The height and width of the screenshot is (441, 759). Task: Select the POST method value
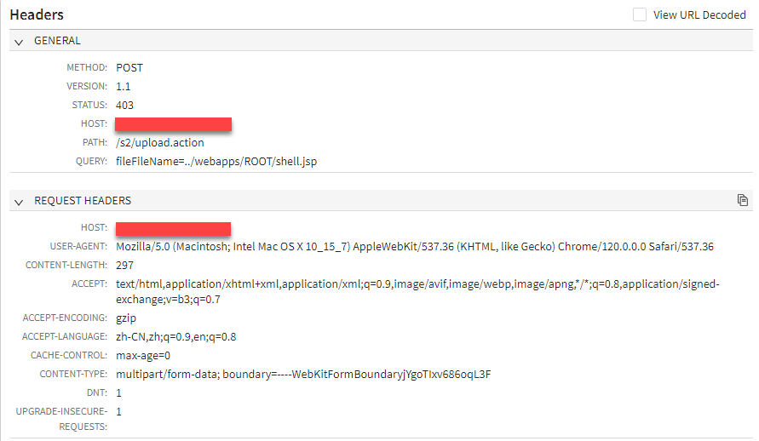129,67
